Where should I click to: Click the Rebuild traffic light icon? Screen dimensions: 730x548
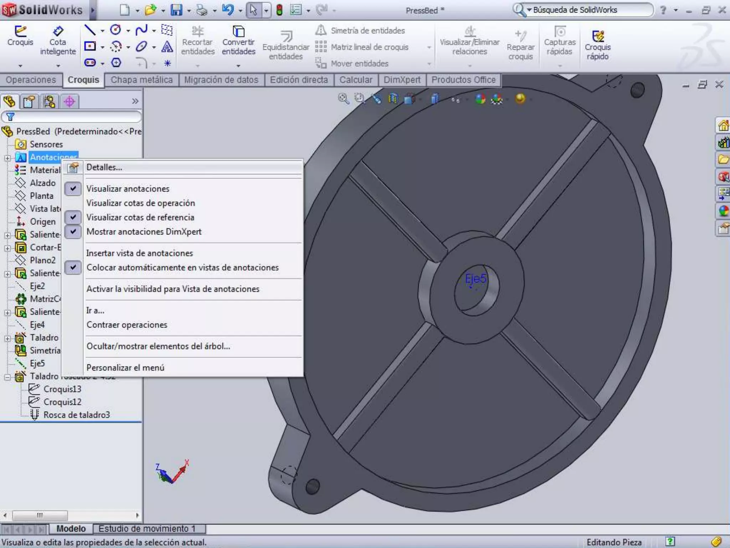click(x=279, y=10)
